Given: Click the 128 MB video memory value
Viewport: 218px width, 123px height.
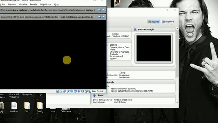Looking at the screenshot, I should [122, 73].
